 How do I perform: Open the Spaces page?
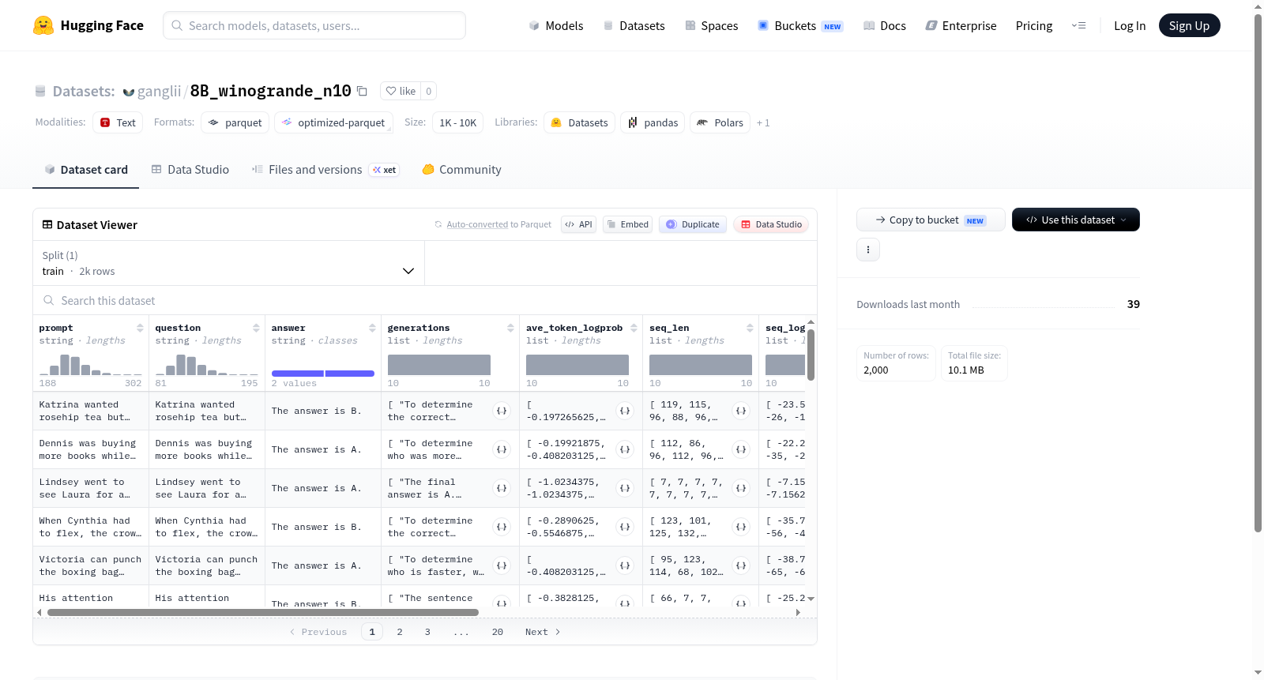pos(711,25)
